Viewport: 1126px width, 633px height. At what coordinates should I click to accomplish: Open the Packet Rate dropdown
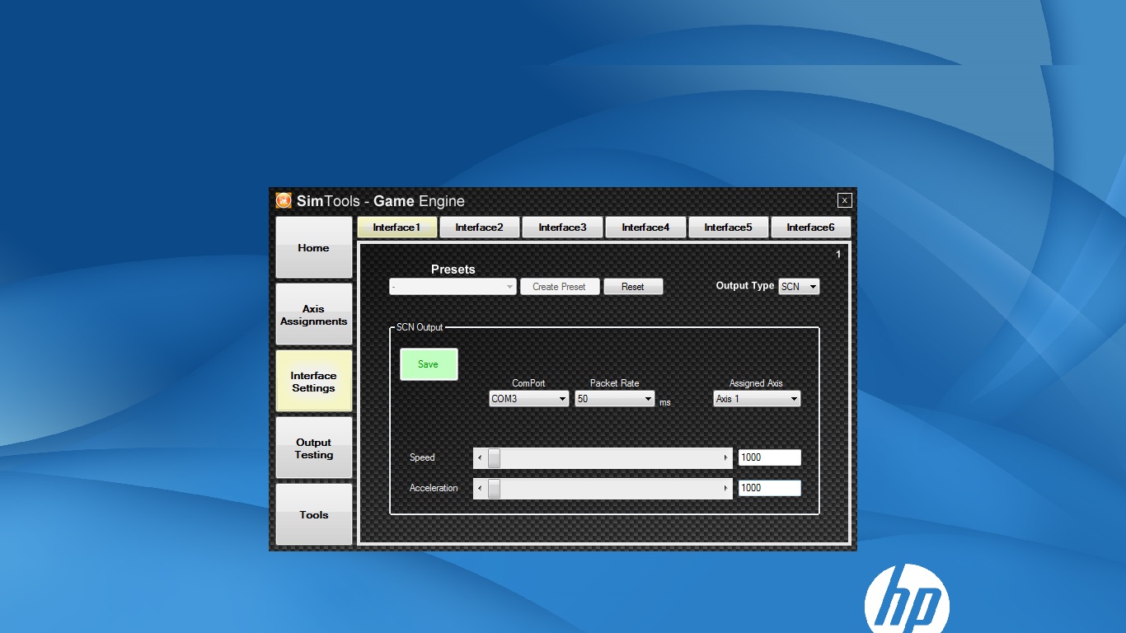[615, 399]
